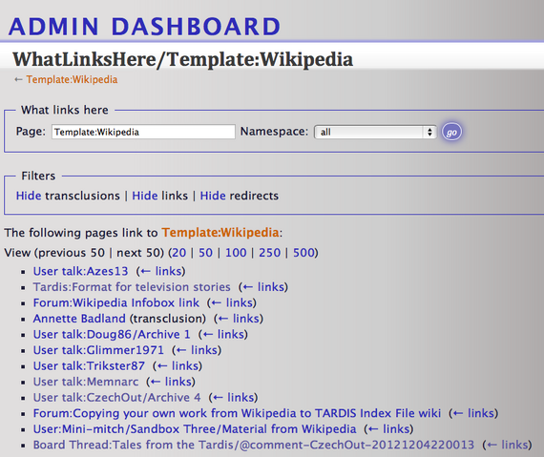Open User talk:Doug86/Archive 1

[x=112, y=334]
